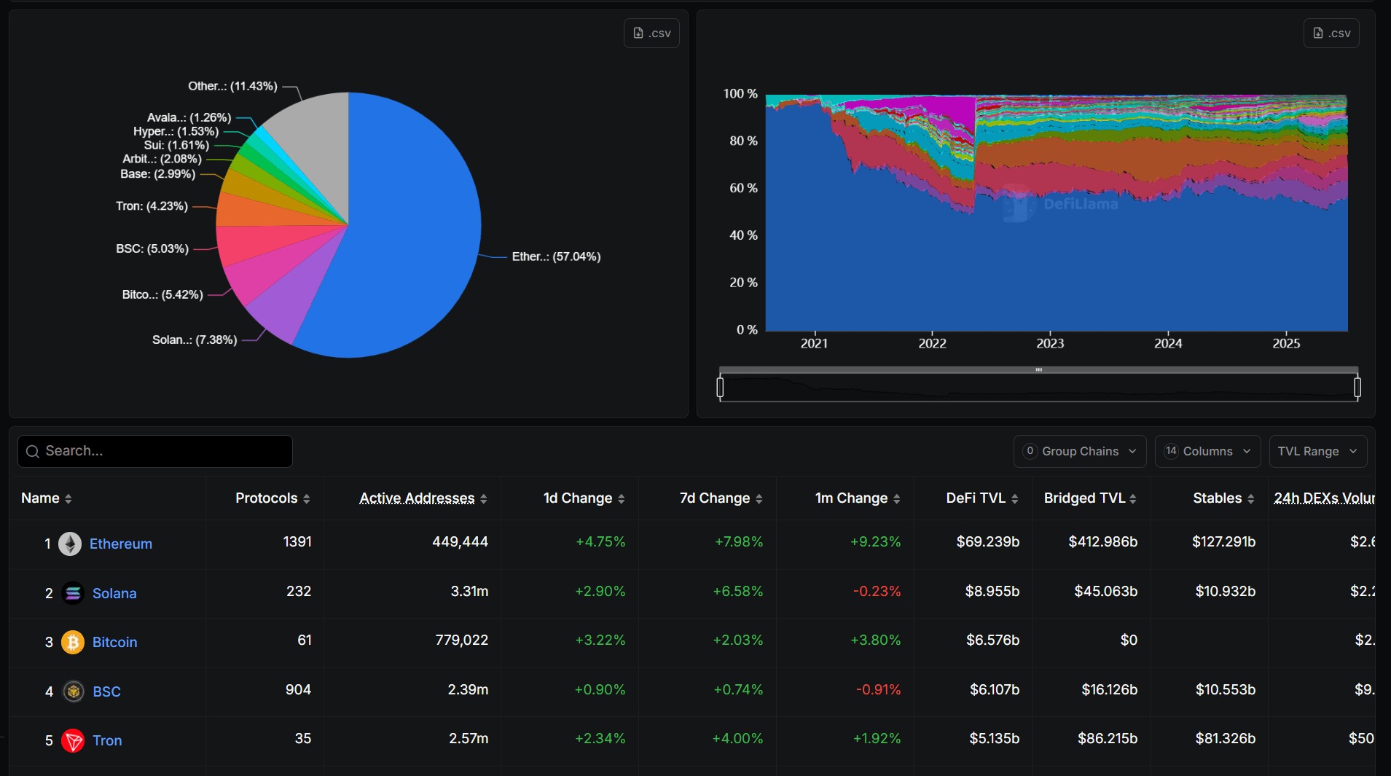
Task: Focus the chain Search field
Action: (155, 451)
